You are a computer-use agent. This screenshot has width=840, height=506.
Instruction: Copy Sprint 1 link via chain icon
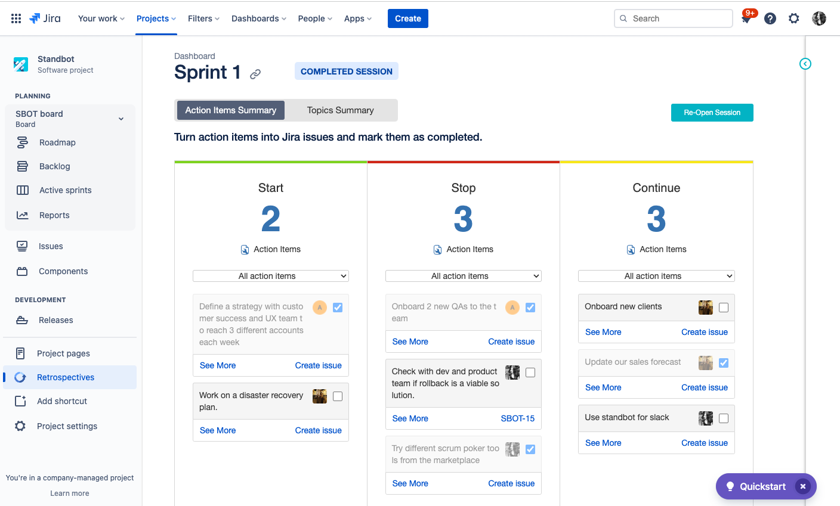255,74
